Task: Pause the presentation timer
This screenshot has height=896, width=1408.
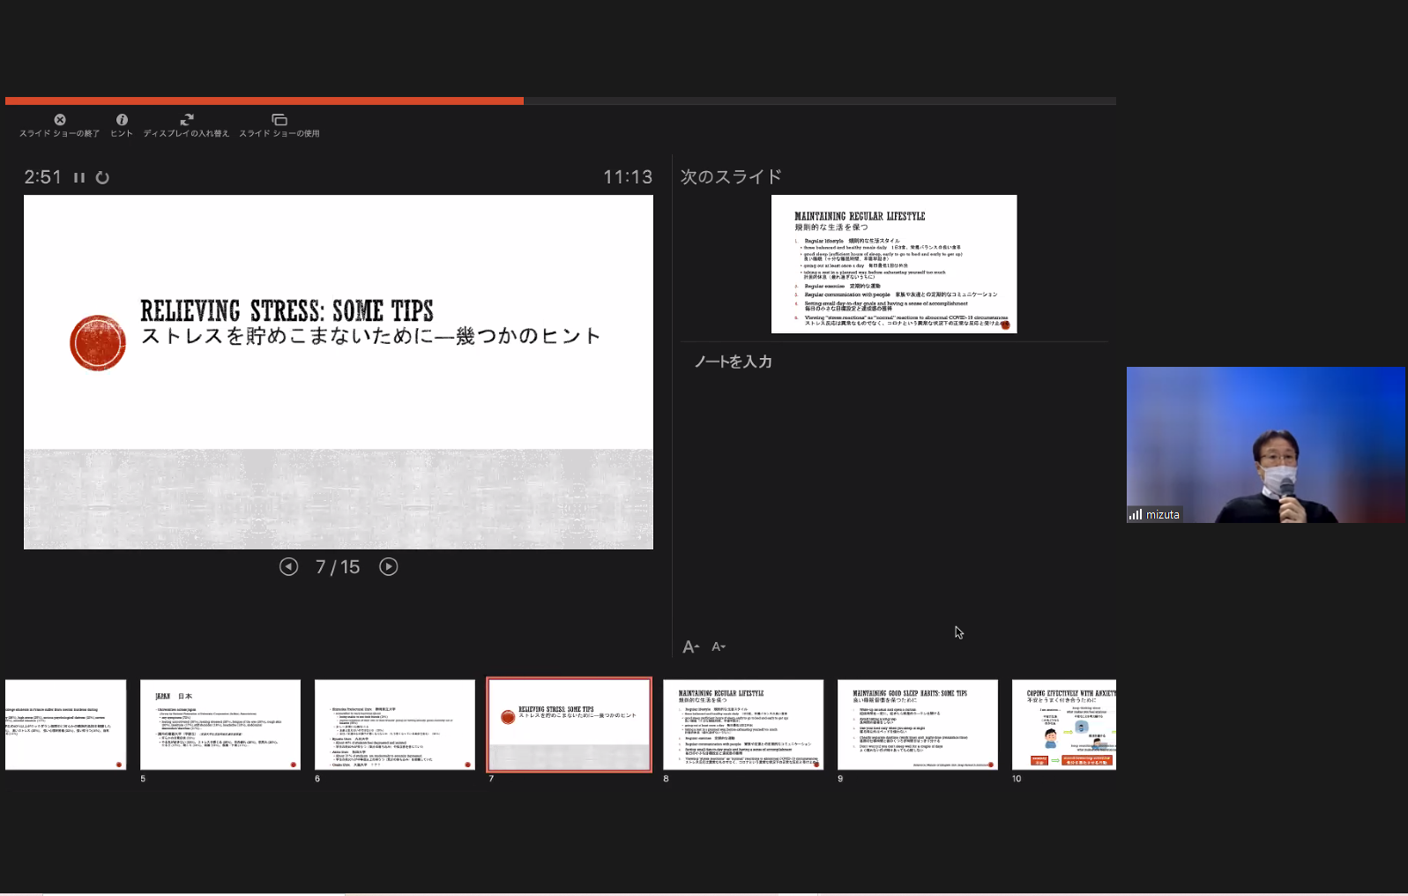Action: point(79,177)
